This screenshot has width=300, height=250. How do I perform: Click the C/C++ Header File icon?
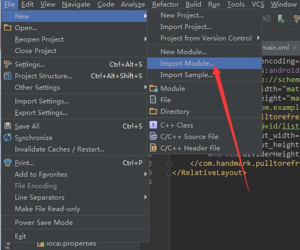(x=153, y=148)
